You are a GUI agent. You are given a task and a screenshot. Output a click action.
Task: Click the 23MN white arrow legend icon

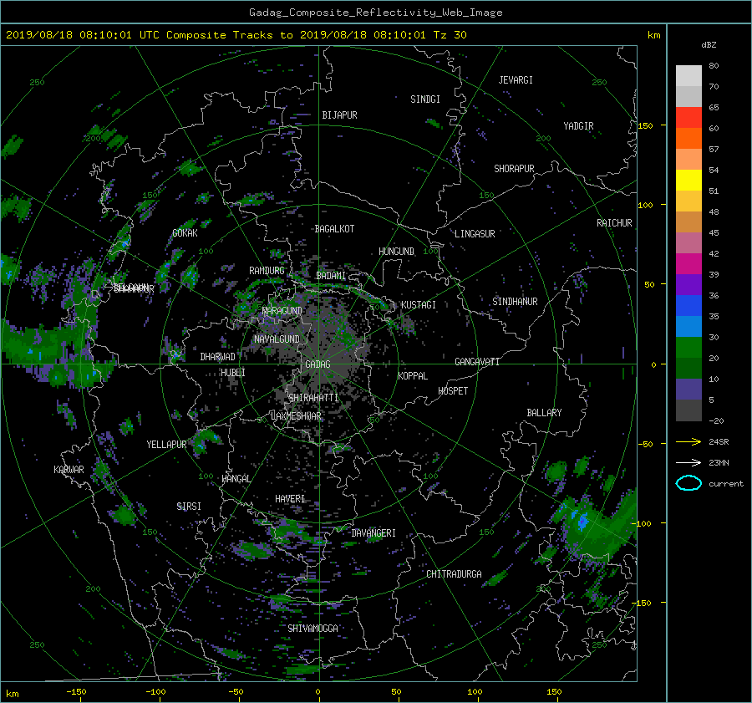pyautogui.click(x=688, y=462)
